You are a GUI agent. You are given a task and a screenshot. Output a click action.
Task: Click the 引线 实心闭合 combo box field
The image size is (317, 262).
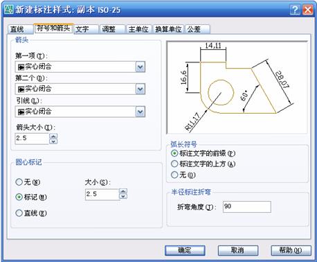pyautogui.click(x=80, y=112)
